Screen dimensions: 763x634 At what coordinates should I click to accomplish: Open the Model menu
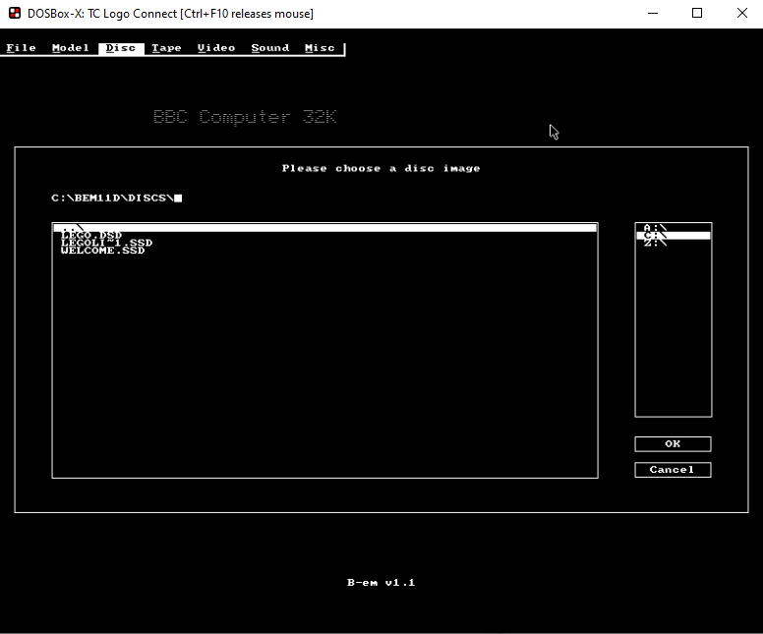[71, 48]
